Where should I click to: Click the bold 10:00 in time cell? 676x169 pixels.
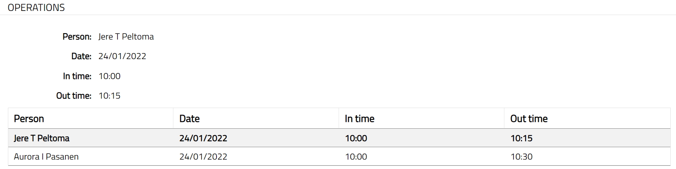pos(356,139)
